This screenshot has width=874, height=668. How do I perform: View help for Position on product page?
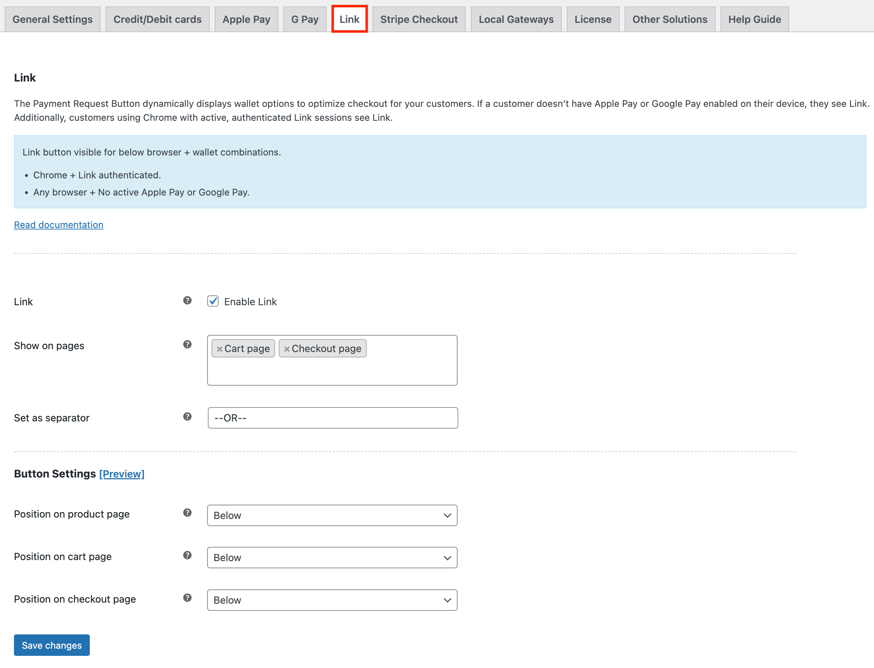[x=187, y=513]
